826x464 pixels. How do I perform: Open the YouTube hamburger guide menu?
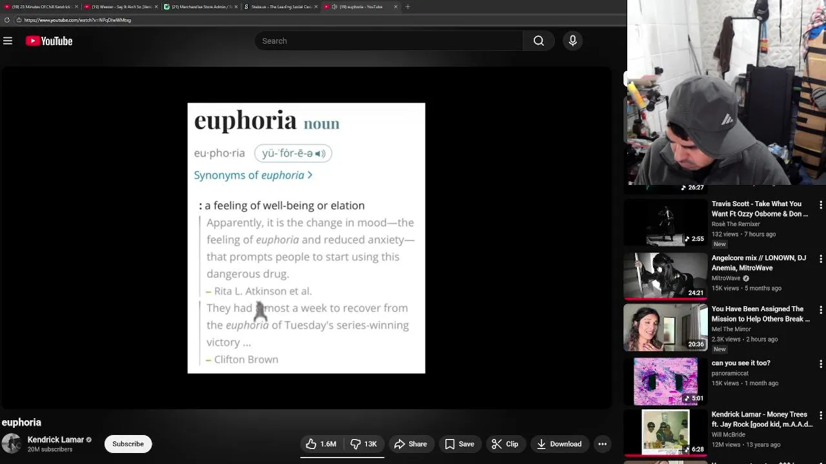click(8, 41)
